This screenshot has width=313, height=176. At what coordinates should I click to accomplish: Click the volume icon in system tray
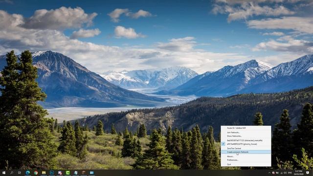[285, 173]
